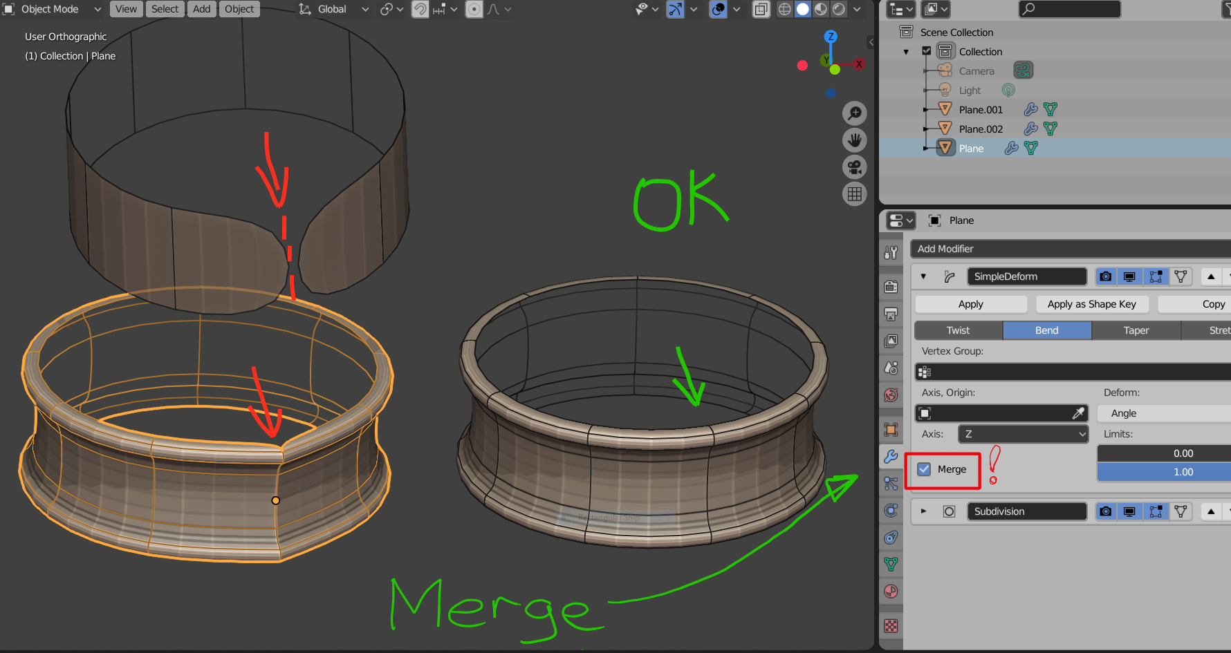Toggle X-ray view in header
The image size is (1231, 653).
pos(761,9)
